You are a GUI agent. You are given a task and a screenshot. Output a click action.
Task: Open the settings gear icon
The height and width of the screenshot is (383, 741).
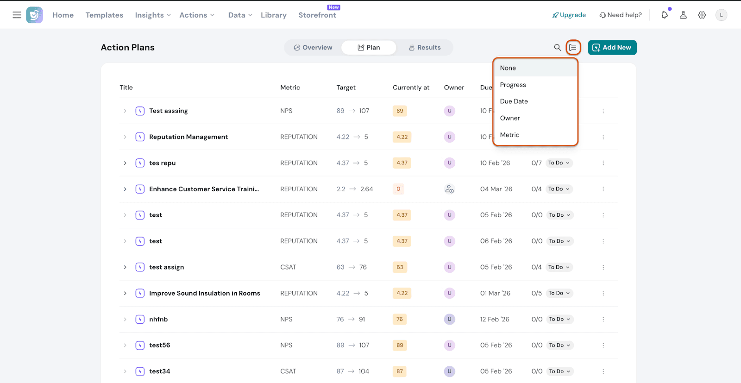(702, 15)
